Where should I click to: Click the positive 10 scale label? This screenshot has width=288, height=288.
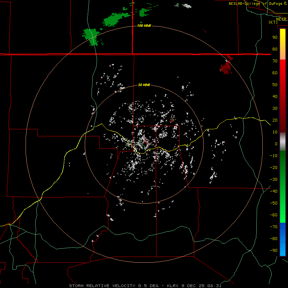click(x=275, y=132)
